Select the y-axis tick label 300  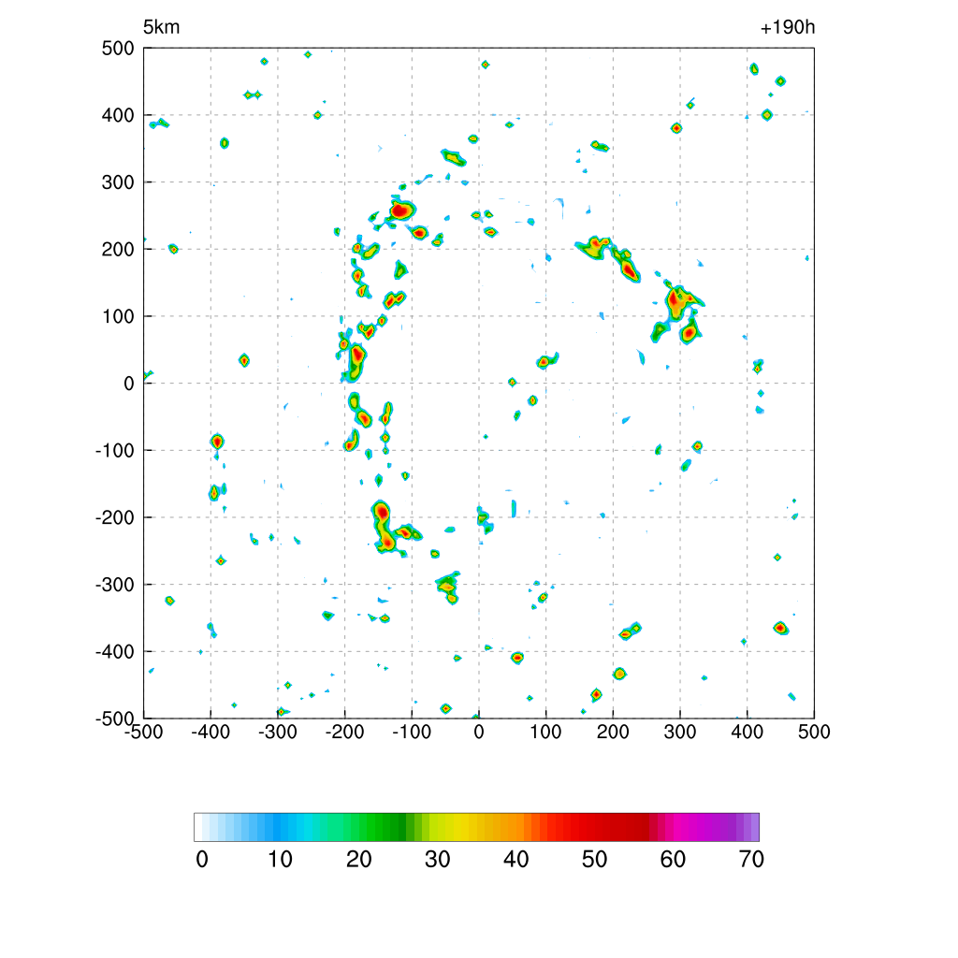coord(118,182)
